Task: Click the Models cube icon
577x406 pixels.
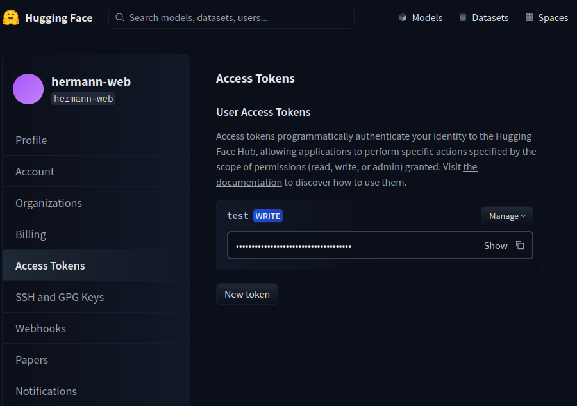Action: (x=403, y=18)
